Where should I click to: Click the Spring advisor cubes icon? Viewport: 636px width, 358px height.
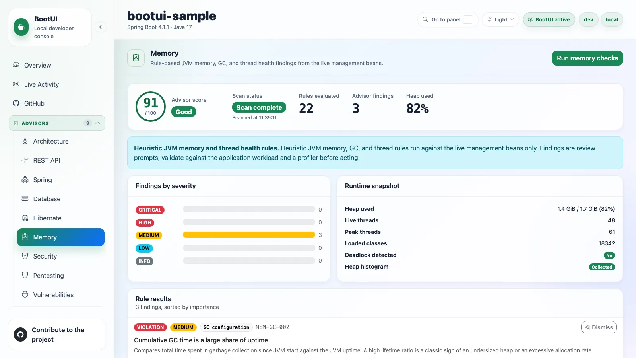point(25,179)
